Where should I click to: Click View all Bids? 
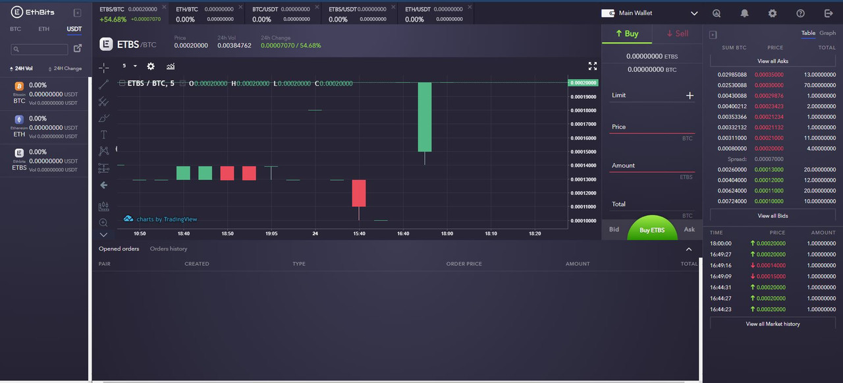(x=773, y=216)
